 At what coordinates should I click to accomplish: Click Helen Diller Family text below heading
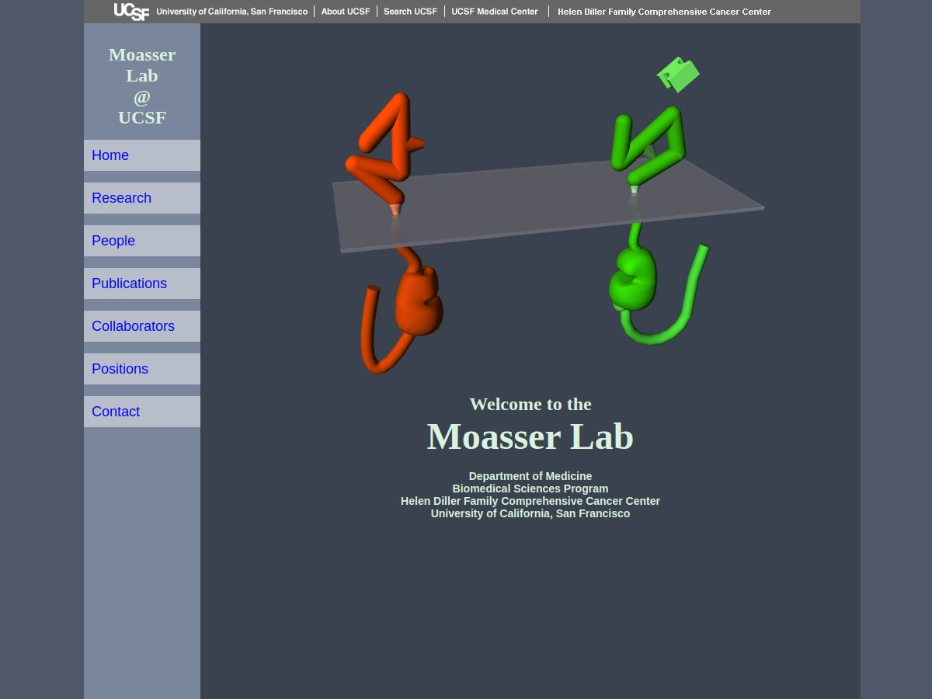pyautogui.click(x=530, y=501)
